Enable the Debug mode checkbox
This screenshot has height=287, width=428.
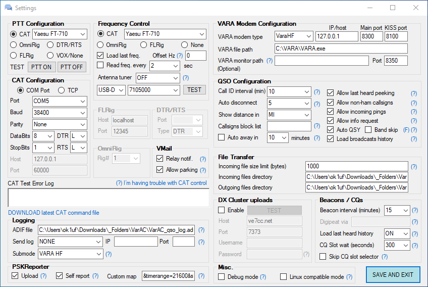(222, 277)
